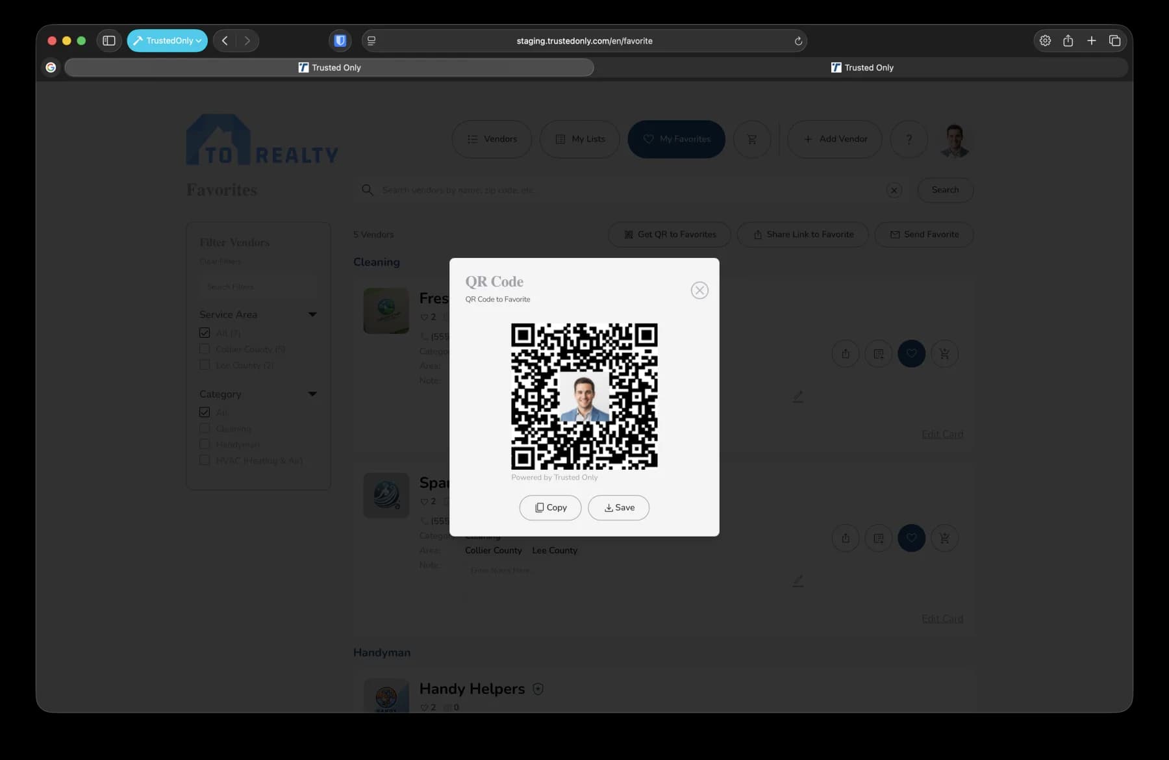Edit note pencil on second vendor card
The height and width of the screenshot is (760, 1169).
(x=798, y=581)
